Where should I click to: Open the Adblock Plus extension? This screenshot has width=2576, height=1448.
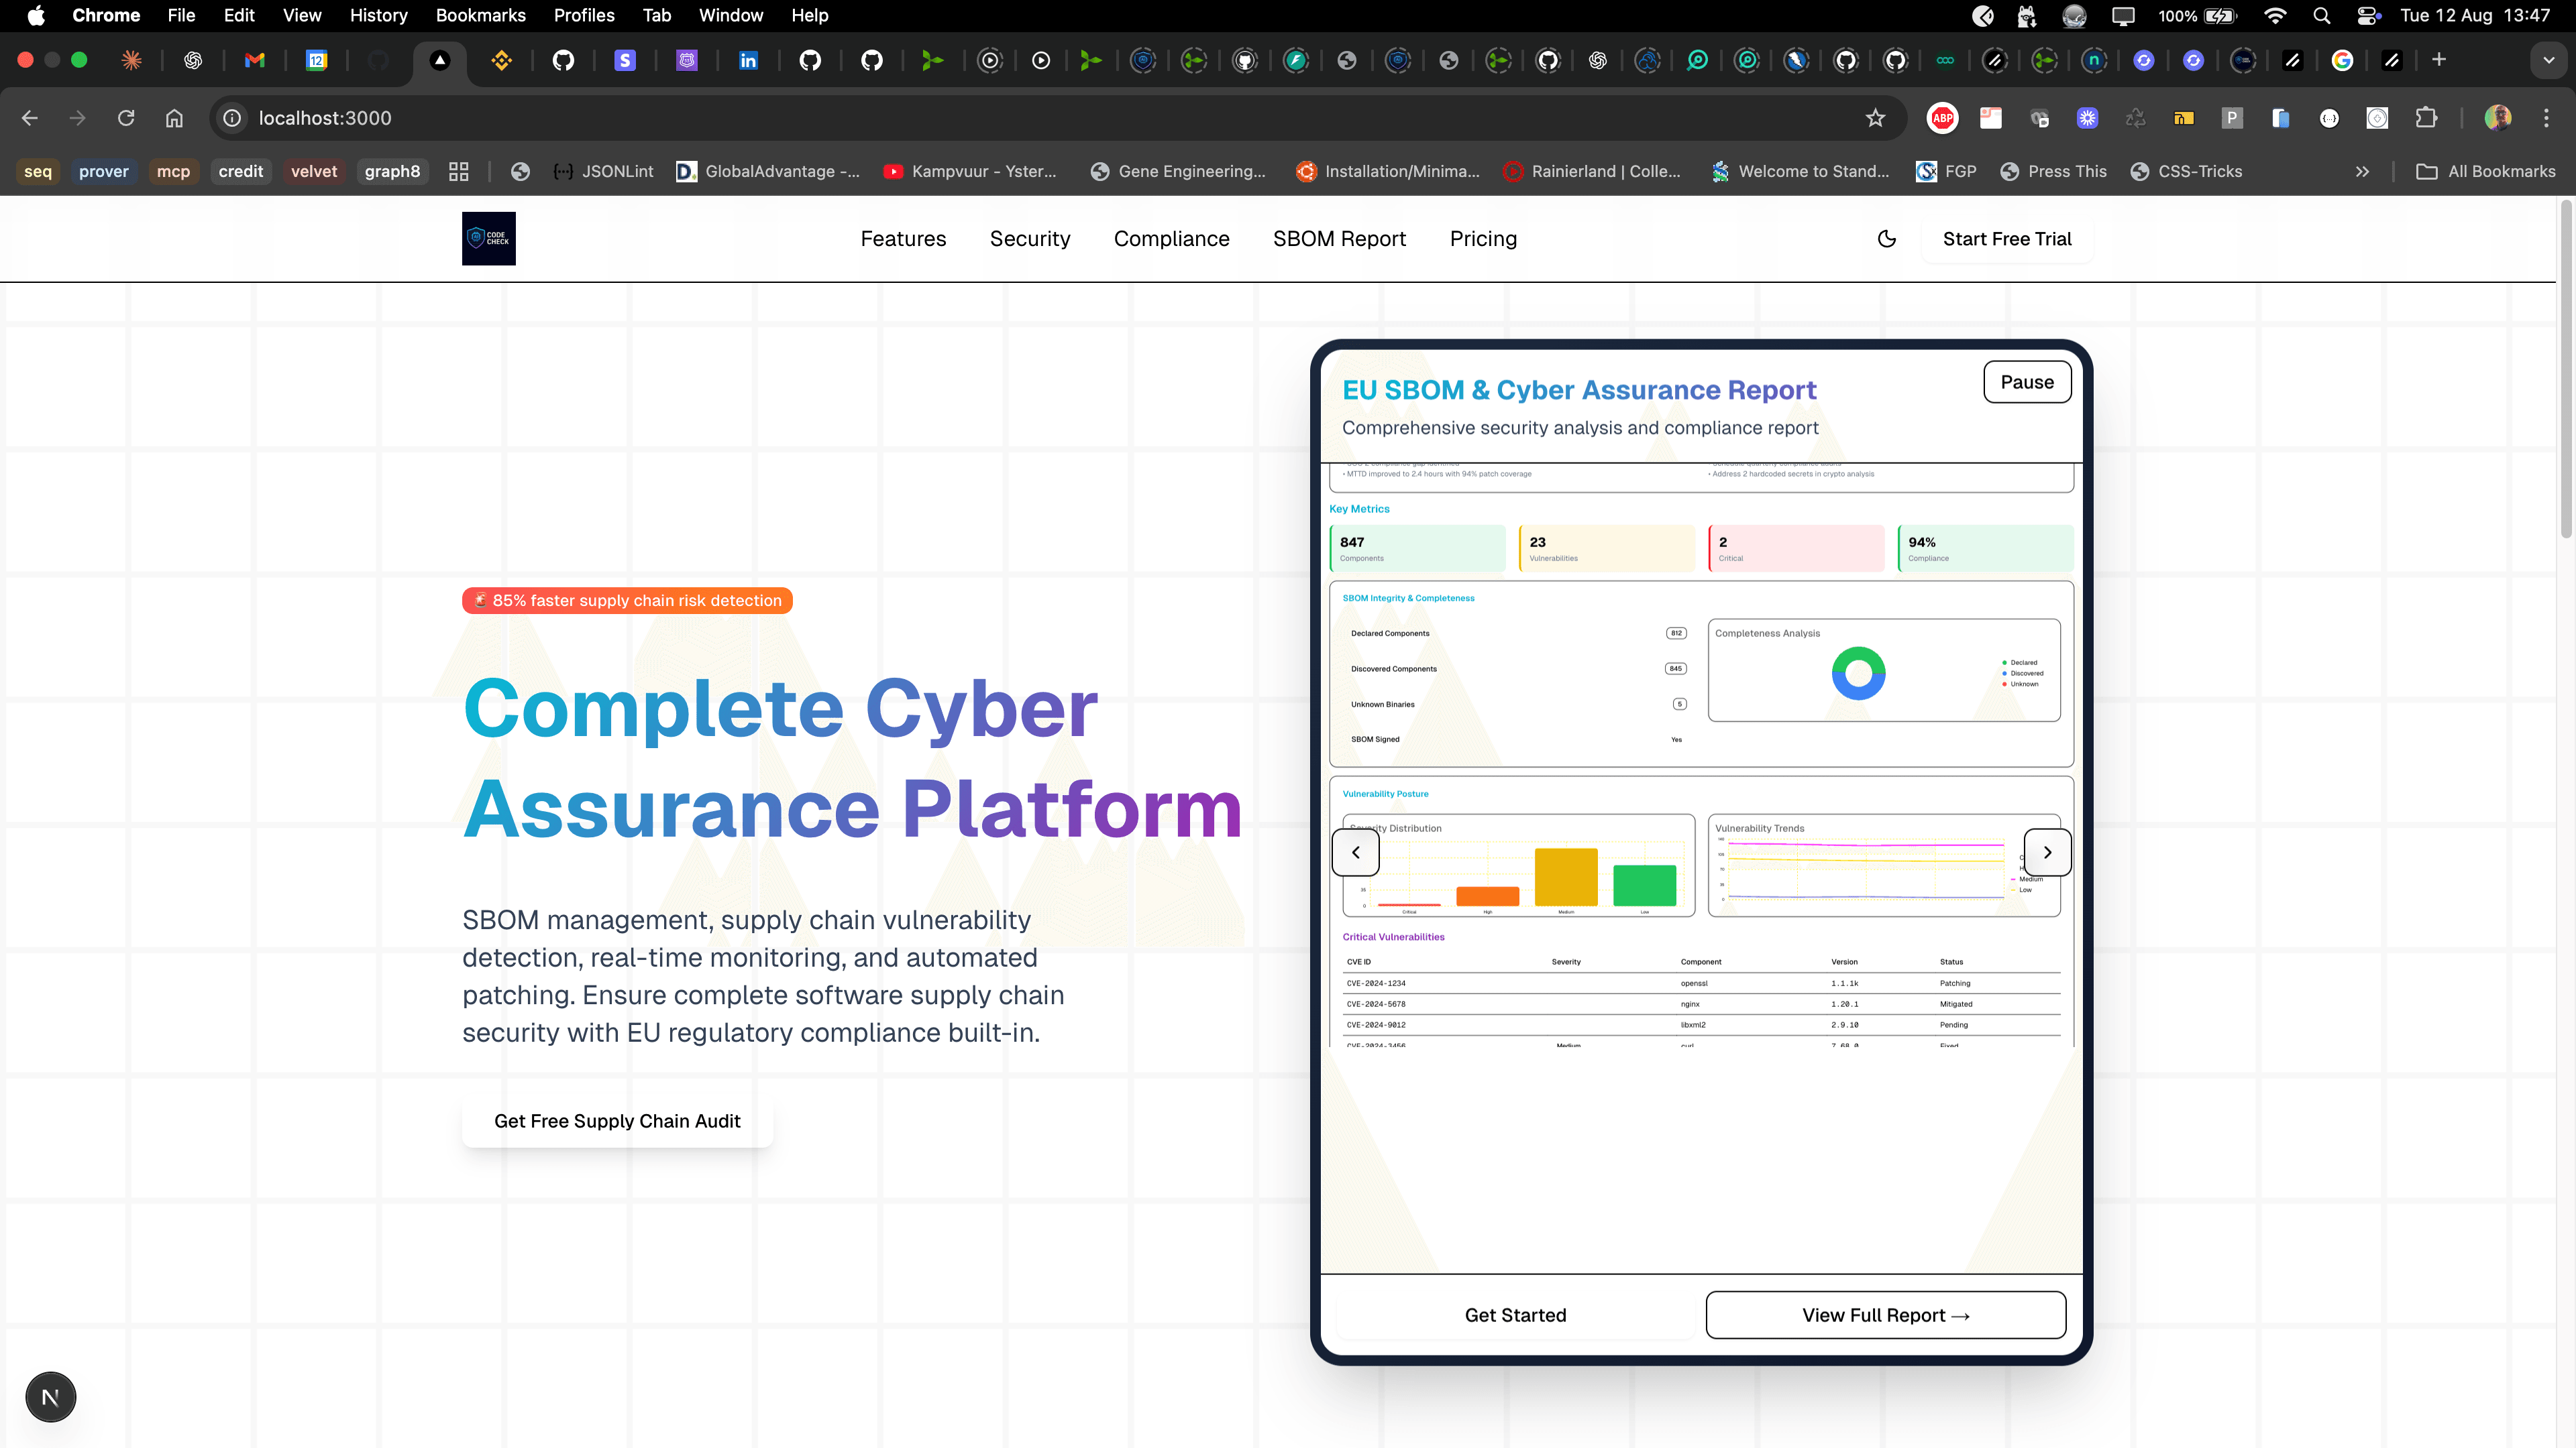1942,118
